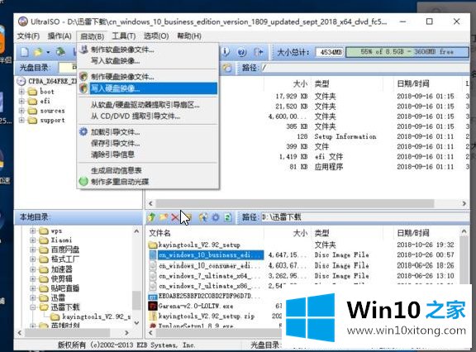Expand the 百度网盘 folder in local tree

33,250
